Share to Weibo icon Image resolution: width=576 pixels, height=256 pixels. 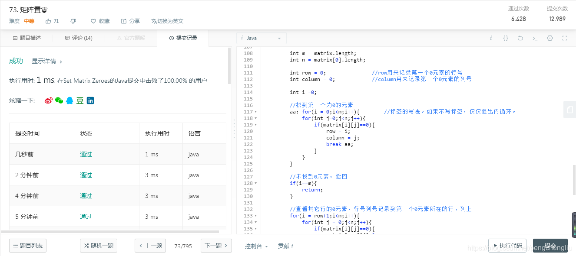(49, 100)
